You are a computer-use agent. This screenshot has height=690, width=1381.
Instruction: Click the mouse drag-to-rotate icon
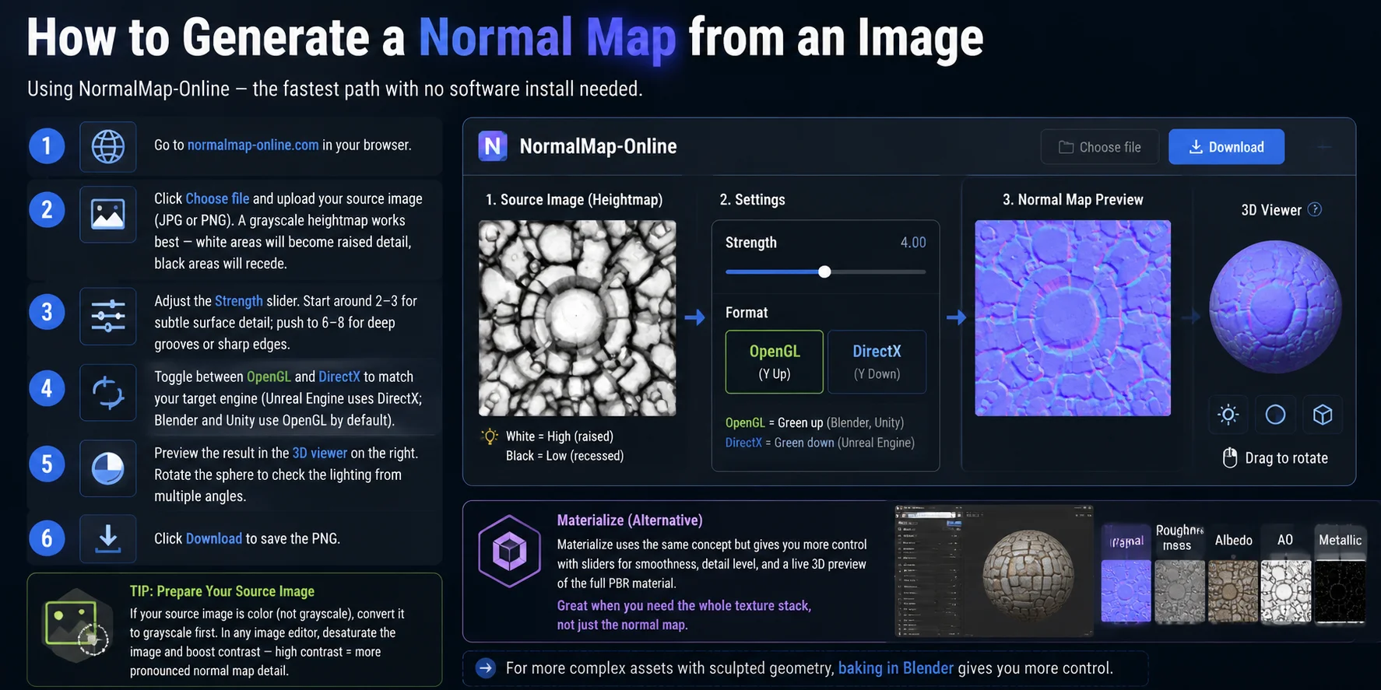click(1230, 458)
